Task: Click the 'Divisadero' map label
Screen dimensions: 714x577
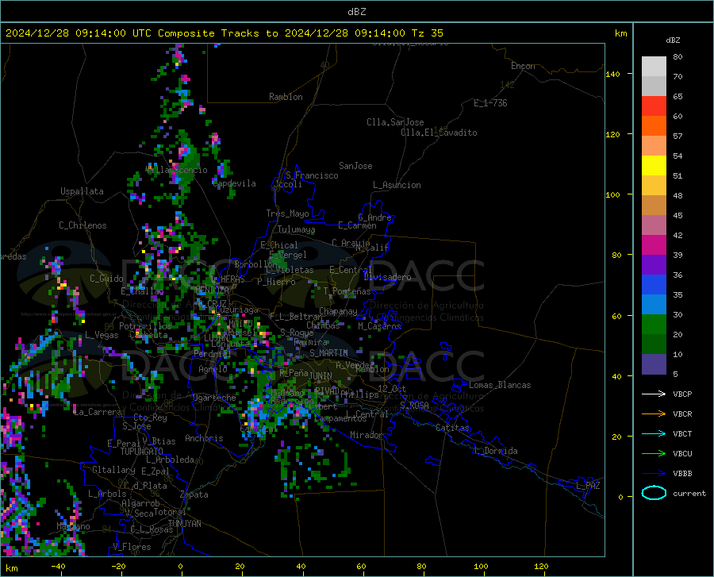Action: (x=387, y=277)
